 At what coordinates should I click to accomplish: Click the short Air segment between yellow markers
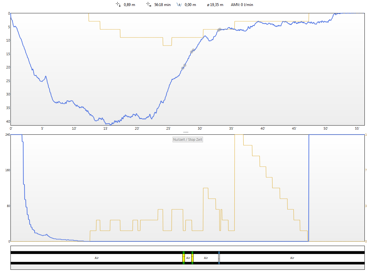[x=188, y=258]
